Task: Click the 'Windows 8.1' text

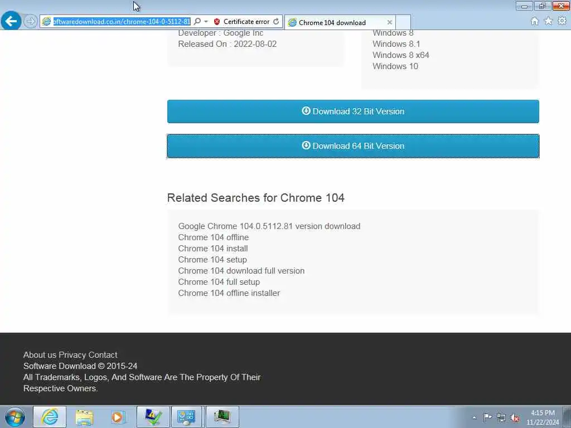Action: click(396, 44)
